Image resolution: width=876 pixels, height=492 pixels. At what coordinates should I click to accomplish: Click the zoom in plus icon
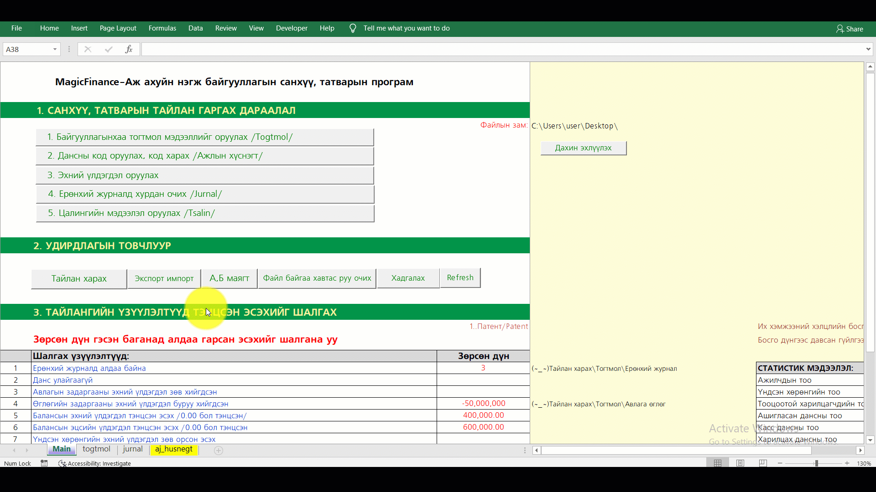tap(847, 463)
